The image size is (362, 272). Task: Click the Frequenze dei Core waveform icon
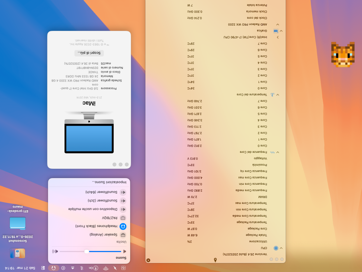pos(272,152)
